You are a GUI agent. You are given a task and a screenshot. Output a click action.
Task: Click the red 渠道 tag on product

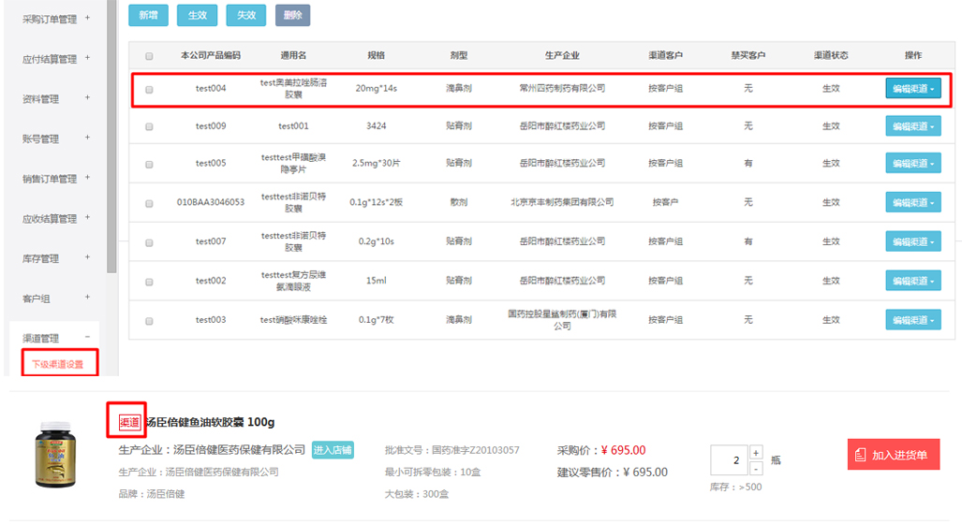click(x=128, y=422)
